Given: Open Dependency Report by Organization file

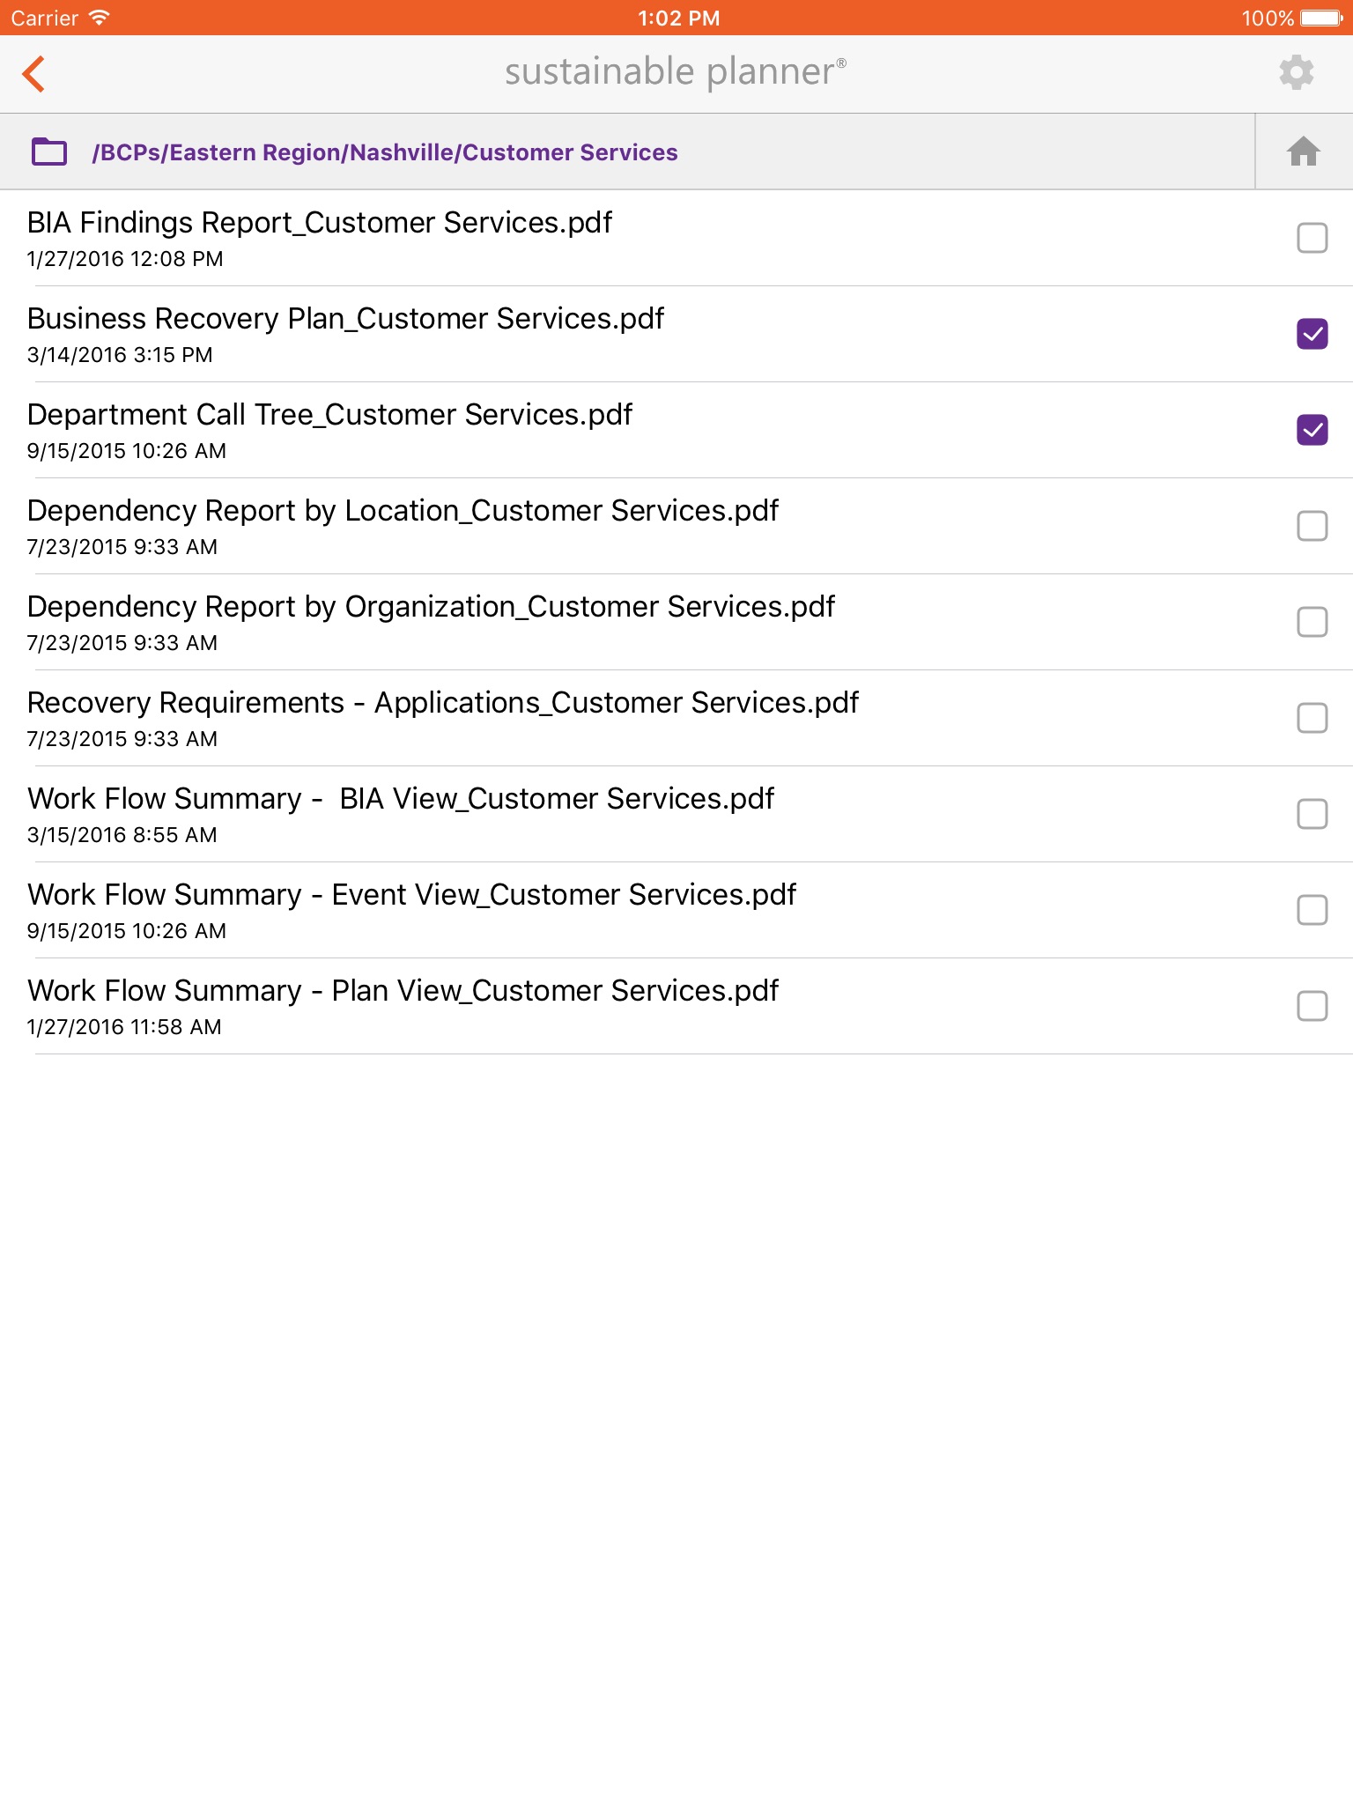Looking at the screenshot, I should click(x=431, y=607).
